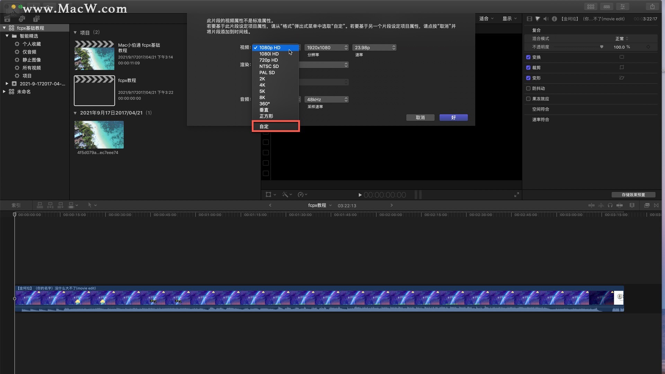The height and width of the screenshot is (374, 665).
Task: Click the retime speedometer icon under viewer
Action: [x=301, y=195]
